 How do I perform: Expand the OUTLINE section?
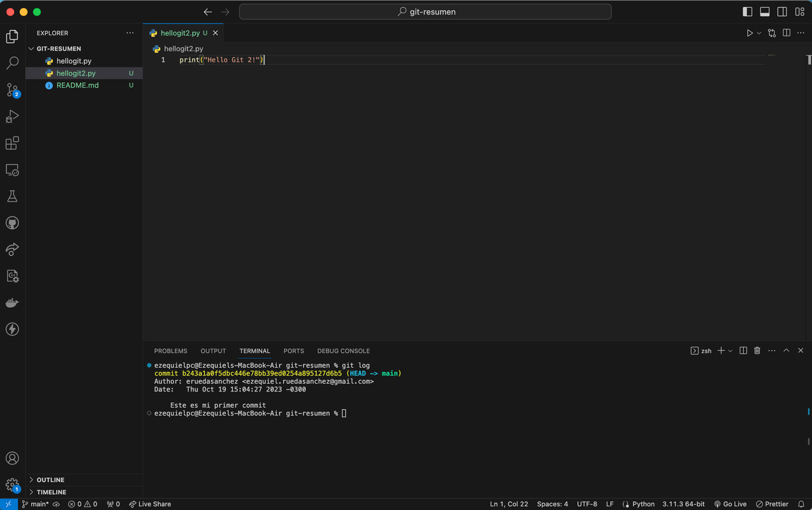pyautogui.click(x=84, y=479)
